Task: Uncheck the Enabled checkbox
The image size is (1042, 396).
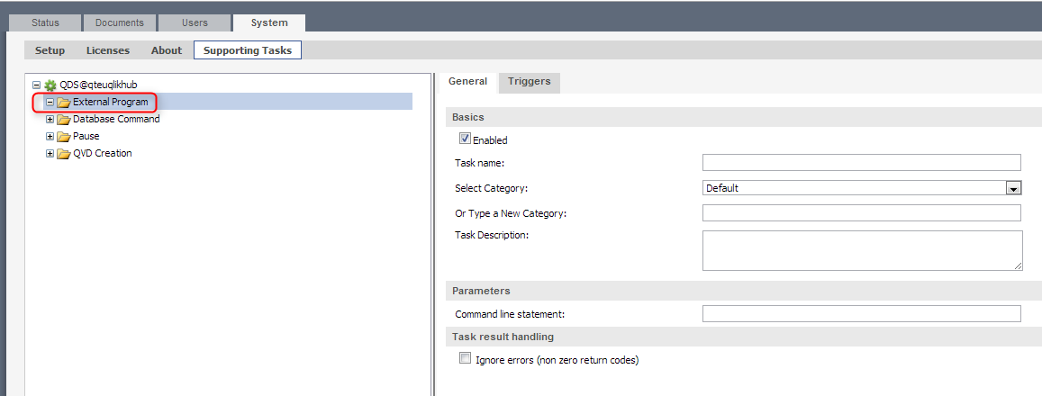Action: click(465, 139)
